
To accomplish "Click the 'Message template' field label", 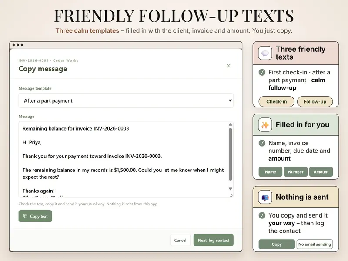I will (x=35, y=88).
